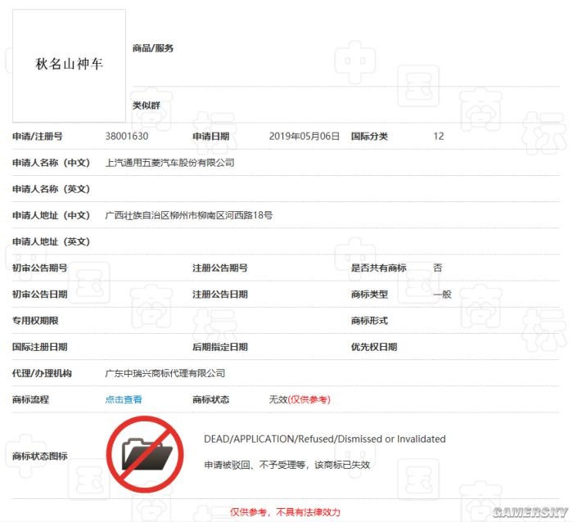
Task: Click the 商标类型 label
Action: tap(369, 294)
